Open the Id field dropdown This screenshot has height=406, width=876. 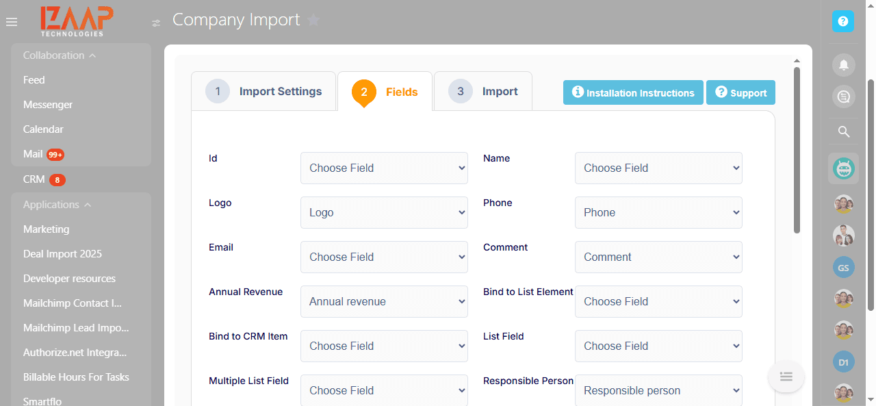pyautogui.click(x=384, y=168)
